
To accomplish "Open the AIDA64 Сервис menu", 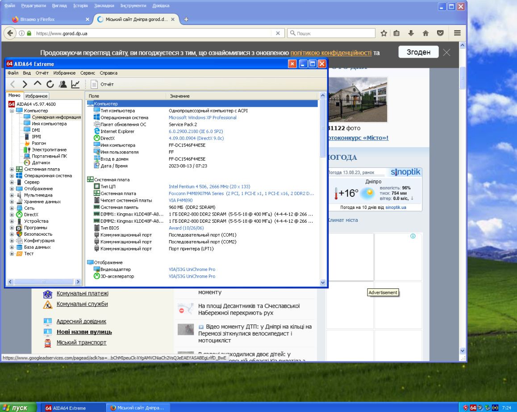I will tap(88, 73).
